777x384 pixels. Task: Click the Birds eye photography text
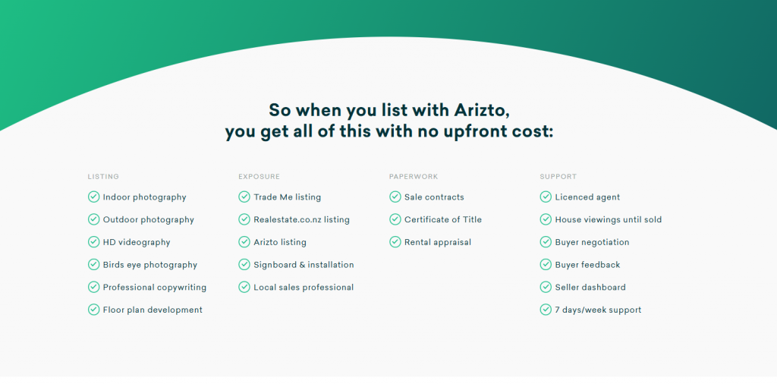coord(150,265)
